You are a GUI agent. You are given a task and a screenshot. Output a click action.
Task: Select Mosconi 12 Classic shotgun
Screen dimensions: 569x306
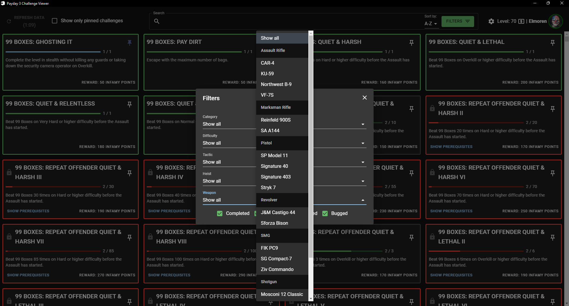282,294
